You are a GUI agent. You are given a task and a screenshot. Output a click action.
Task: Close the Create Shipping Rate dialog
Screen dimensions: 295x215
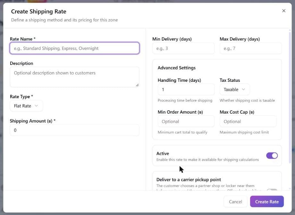tap(284, 11)
